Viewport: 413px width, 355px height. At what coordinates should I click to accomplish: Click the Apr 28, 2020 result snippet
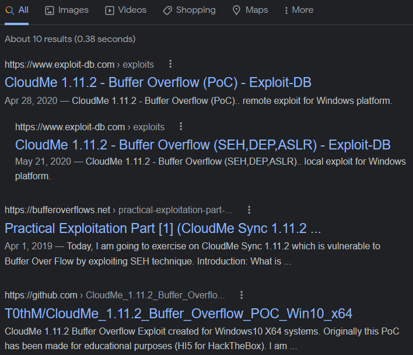pos(198,100)
